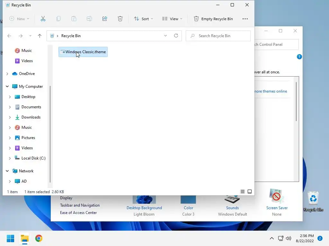Expand the address bar history dropdown

click(x=165, y=36)
